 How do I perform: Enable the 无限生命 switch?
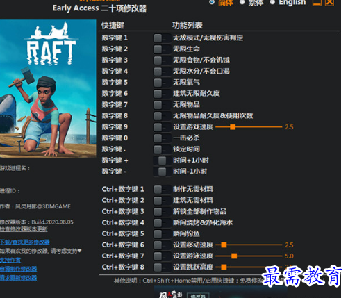pyautogui.click(x=162, y=49)
